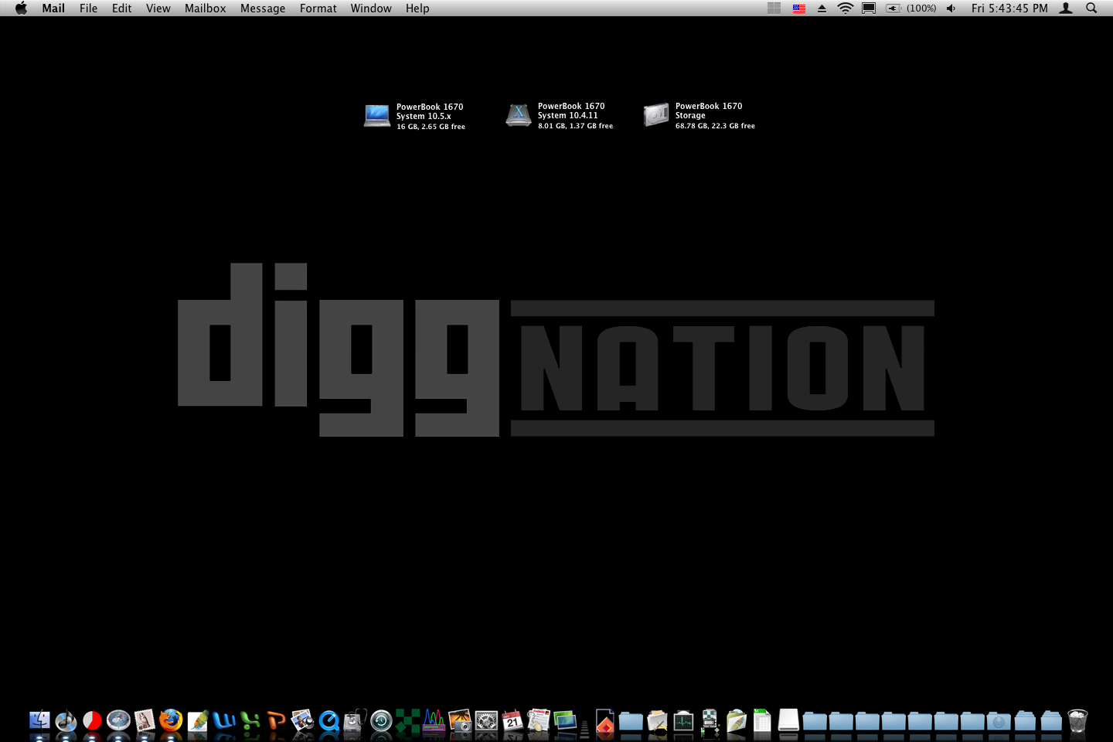Image resolution: width=1113 pixels, height=742 pixels.
Task: Launch QuickTime Player from the Dock
Action: 328,721
